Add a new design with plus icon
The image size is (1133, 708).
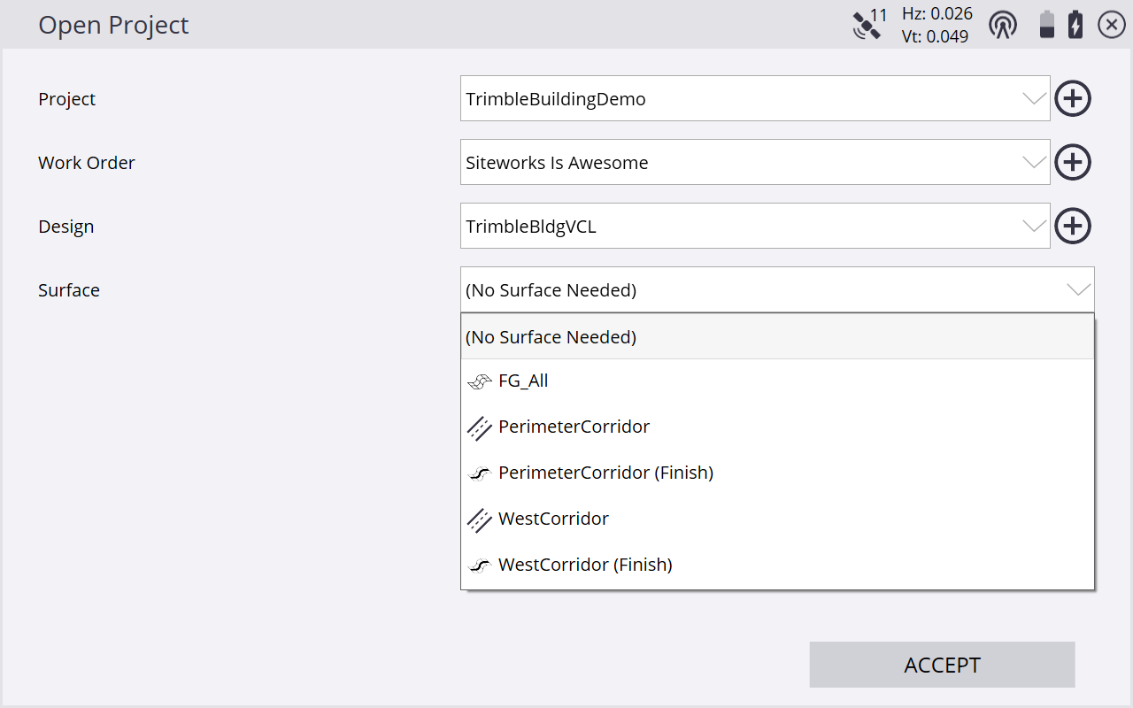(1073, 226)
